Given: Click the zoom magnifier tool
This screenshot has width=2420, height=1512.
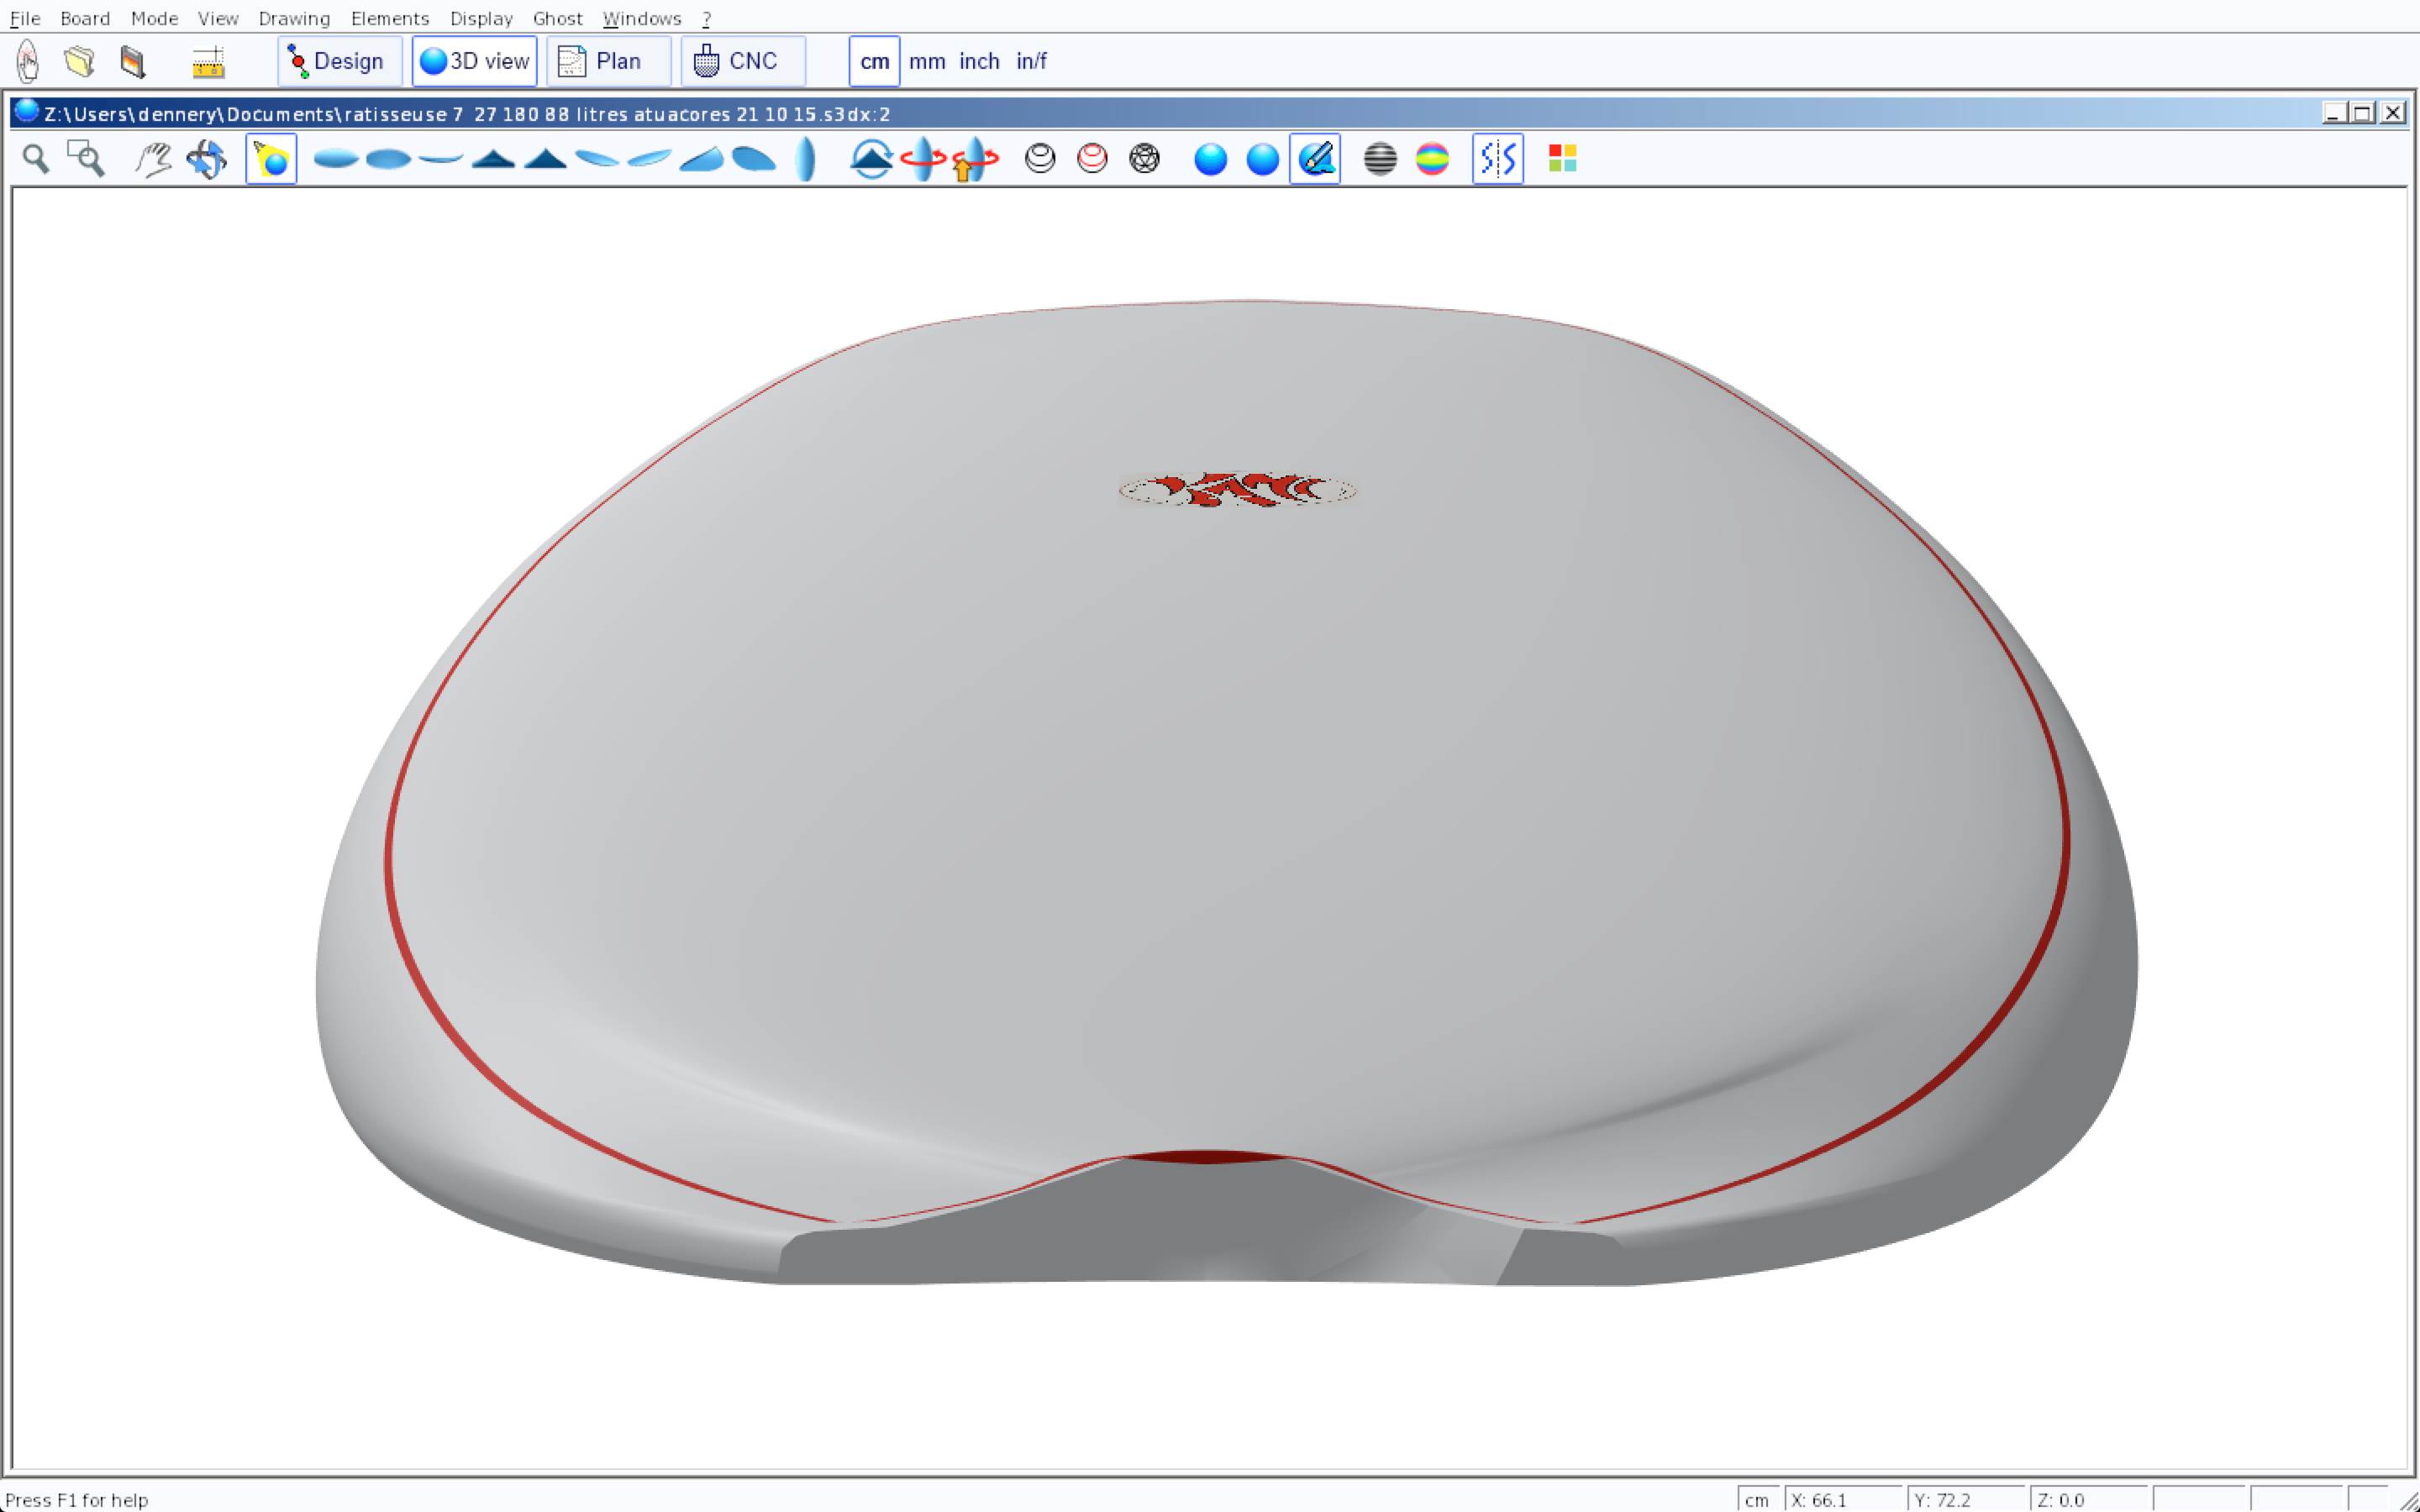Looking at the screenshot, I should [36, 159].
